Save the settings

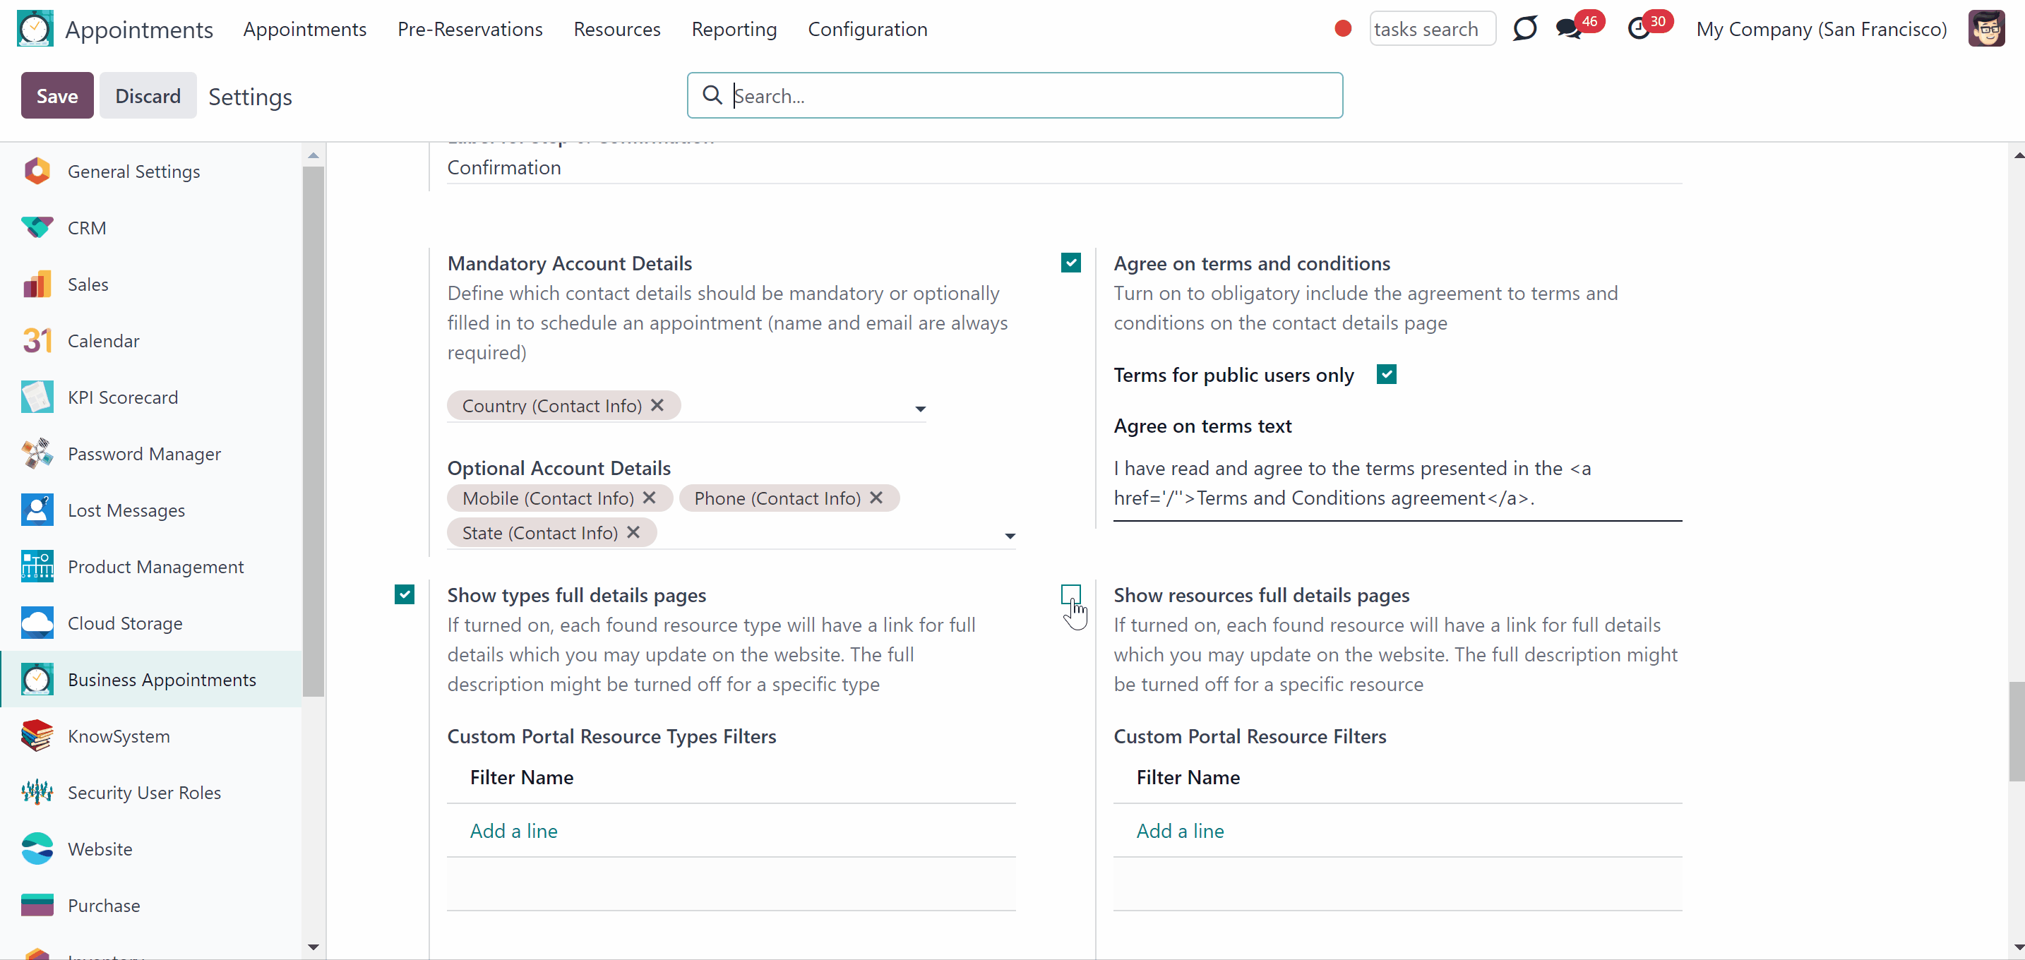pos(57,96)
